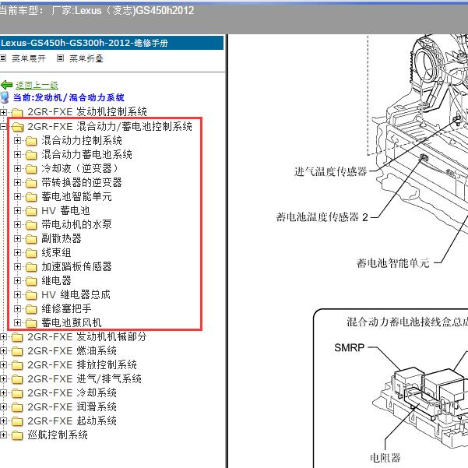This screenshot has width=468, height=468.
Task: Click SMRP label in diagram
Action: (x=349, y=348)
